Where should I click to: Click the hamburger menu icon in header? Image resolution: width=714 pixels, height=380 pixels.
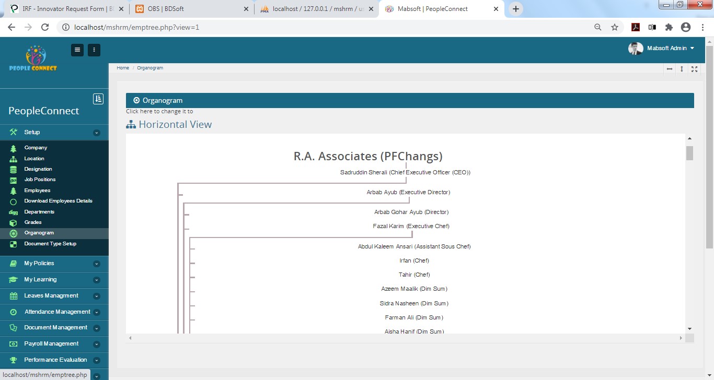pyautogui.click(x=77, y=50)
